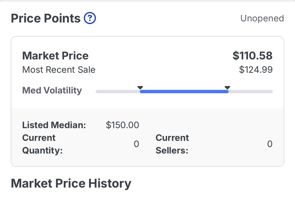Screen dimensions: 295x200
Task: Select the Unopened condition label
Action: 262,18
